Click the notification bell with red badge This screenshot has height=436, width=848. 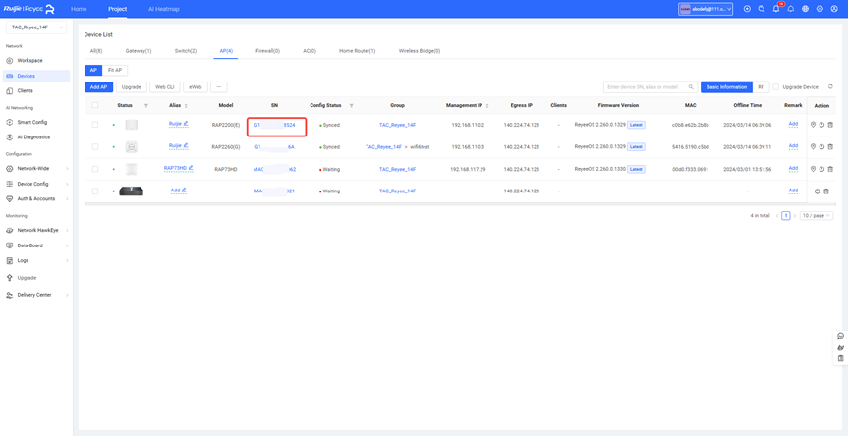tap(776, 9)
